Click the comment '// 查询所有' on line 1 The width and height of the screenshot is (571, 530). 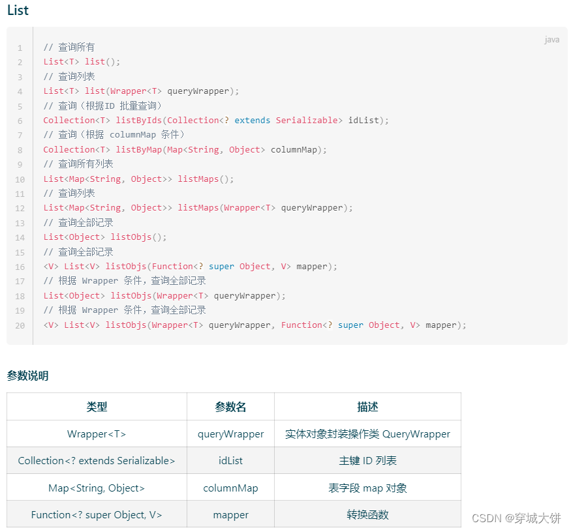(x=69, y=48)
